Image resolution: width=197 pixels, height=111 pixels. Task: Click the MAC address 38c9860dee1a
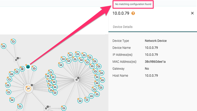point(155,62)
